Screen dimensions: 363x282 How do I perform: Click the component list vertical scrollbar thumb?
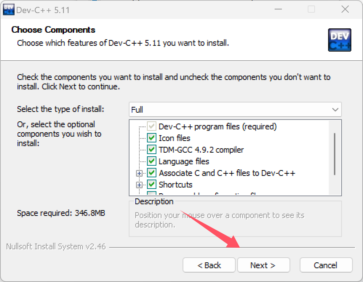pyautogui.click(x=335, y=154)
